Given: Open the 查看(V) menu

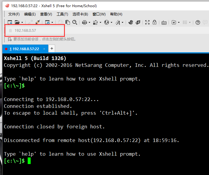Looking at the screenshot, I should coord(46,14).
